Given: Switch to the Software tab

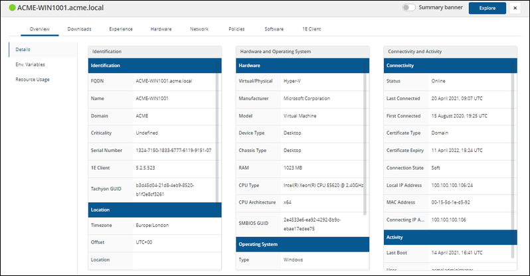Looking at the screenshot, I should click(274, 29).
